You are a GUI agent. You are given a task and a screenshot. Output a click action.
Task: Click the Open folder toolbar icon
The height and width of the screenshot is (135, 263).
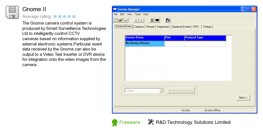pyautogui.click(x=120, y=20)
